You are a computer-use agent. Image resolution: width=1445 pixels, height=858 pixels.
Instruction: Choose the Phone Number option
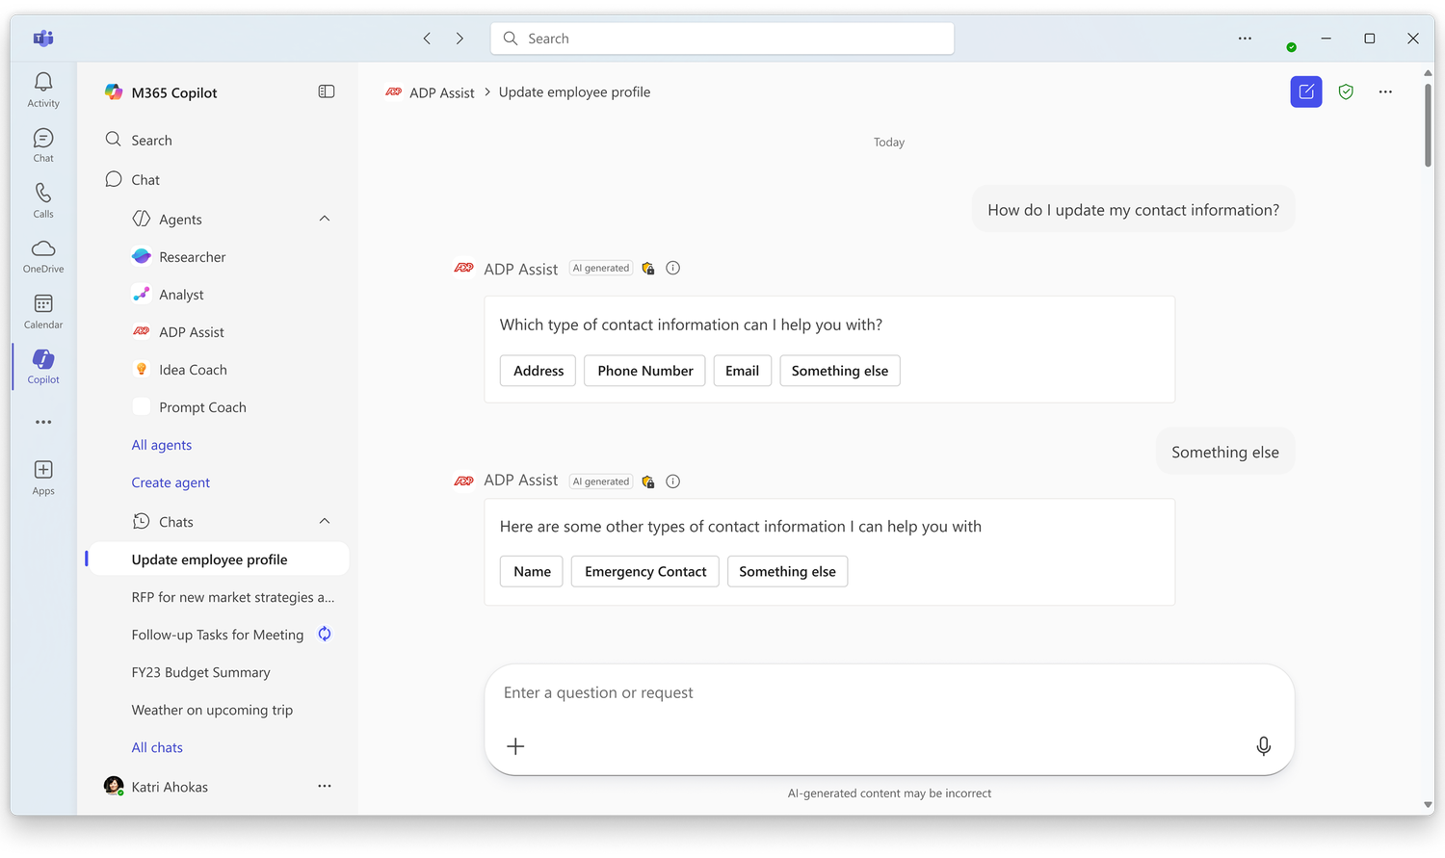click(x=644, y=371)
